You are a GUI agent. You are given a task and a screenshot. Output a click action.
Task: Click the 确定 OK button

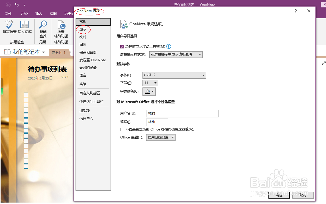tap(279, 195)
